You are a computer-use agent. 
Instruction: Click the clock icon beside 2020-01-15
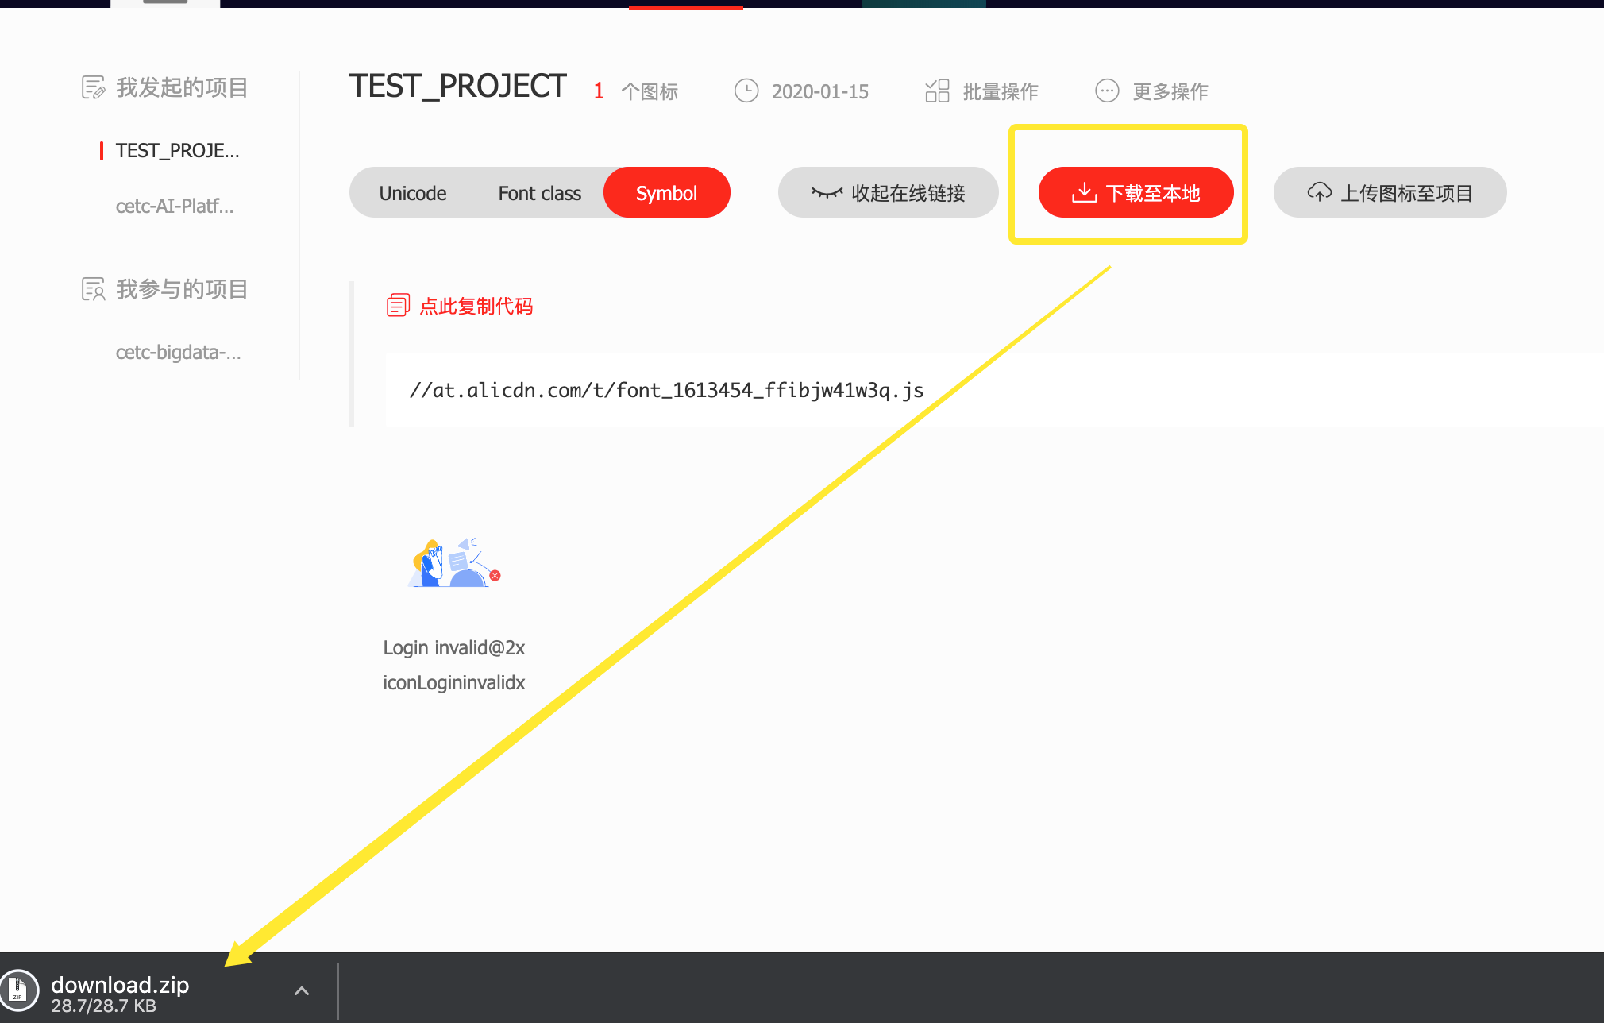(746, 91)
